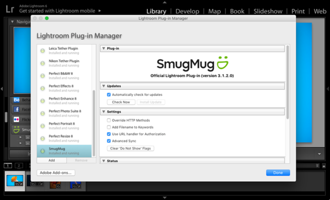Click the status dot beside Perfect Portrait 8

[43, 126]
